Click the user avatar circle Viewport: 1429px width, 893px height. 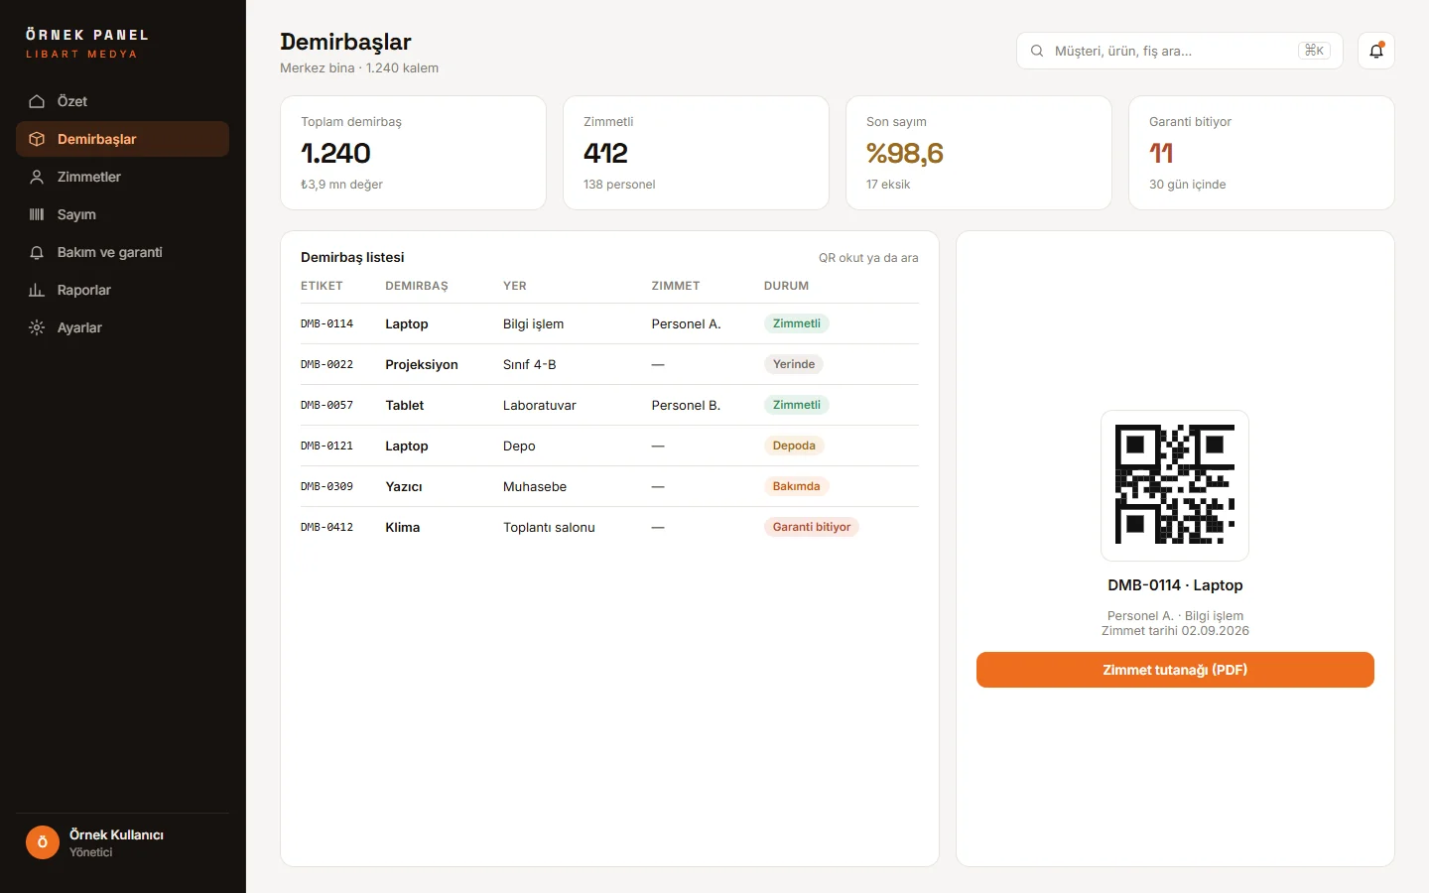[x=43, y=842]
